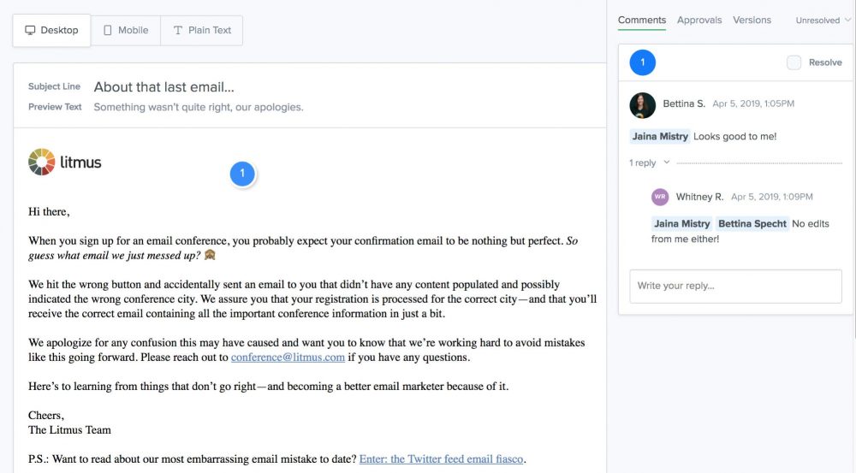Open the Unresolved filter dropdown
The image size is (856, 473).
[822, 21]
